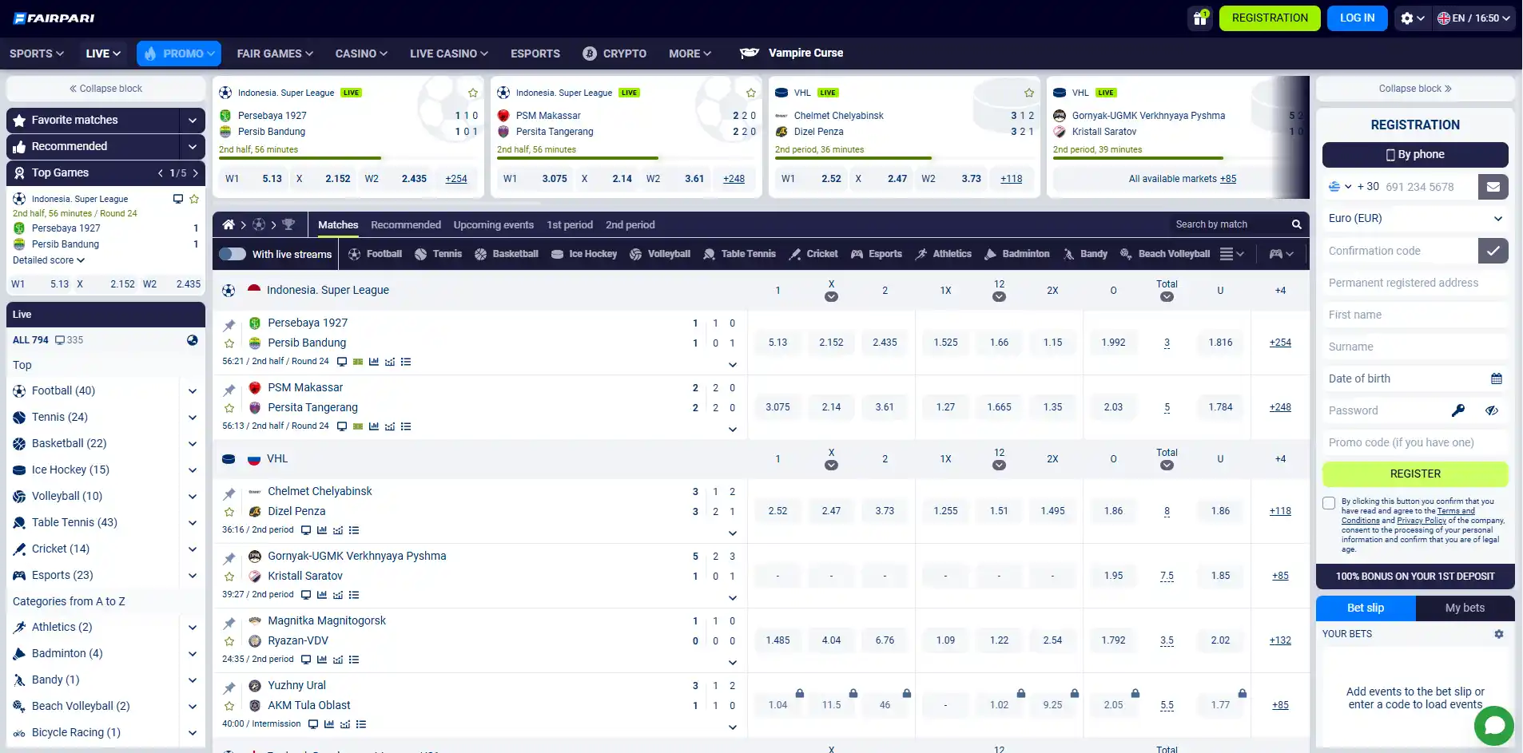This screenshot has width=1523, height=753.
Task: Click the First name field
Action: [1415, 315]
